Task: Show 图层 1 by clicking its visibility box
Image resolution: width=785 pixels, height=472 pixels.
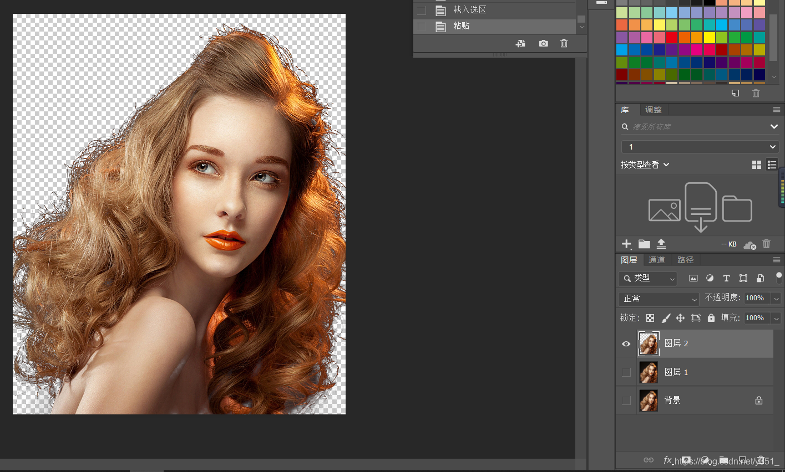Action: click(626, 372)
